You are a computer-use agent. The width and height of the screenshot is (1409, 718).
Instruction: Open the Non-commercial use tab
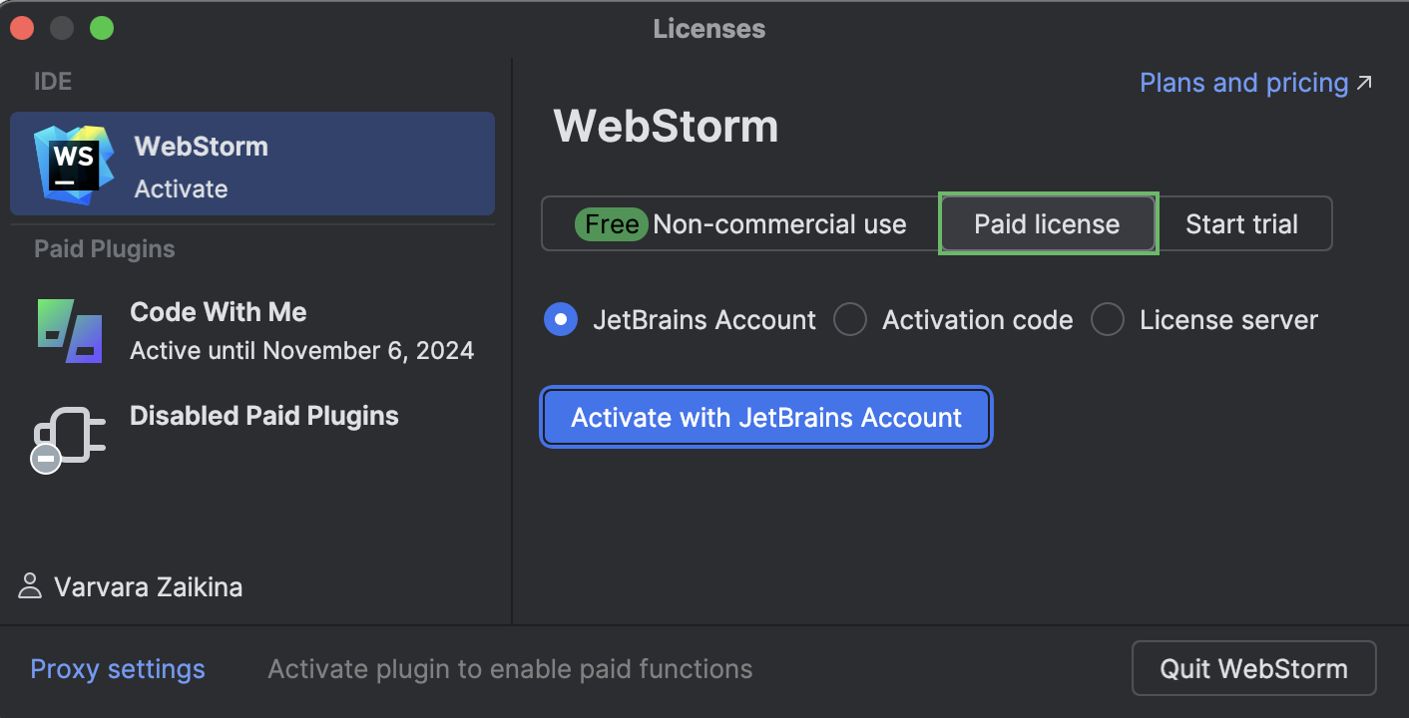pos(739,223)
